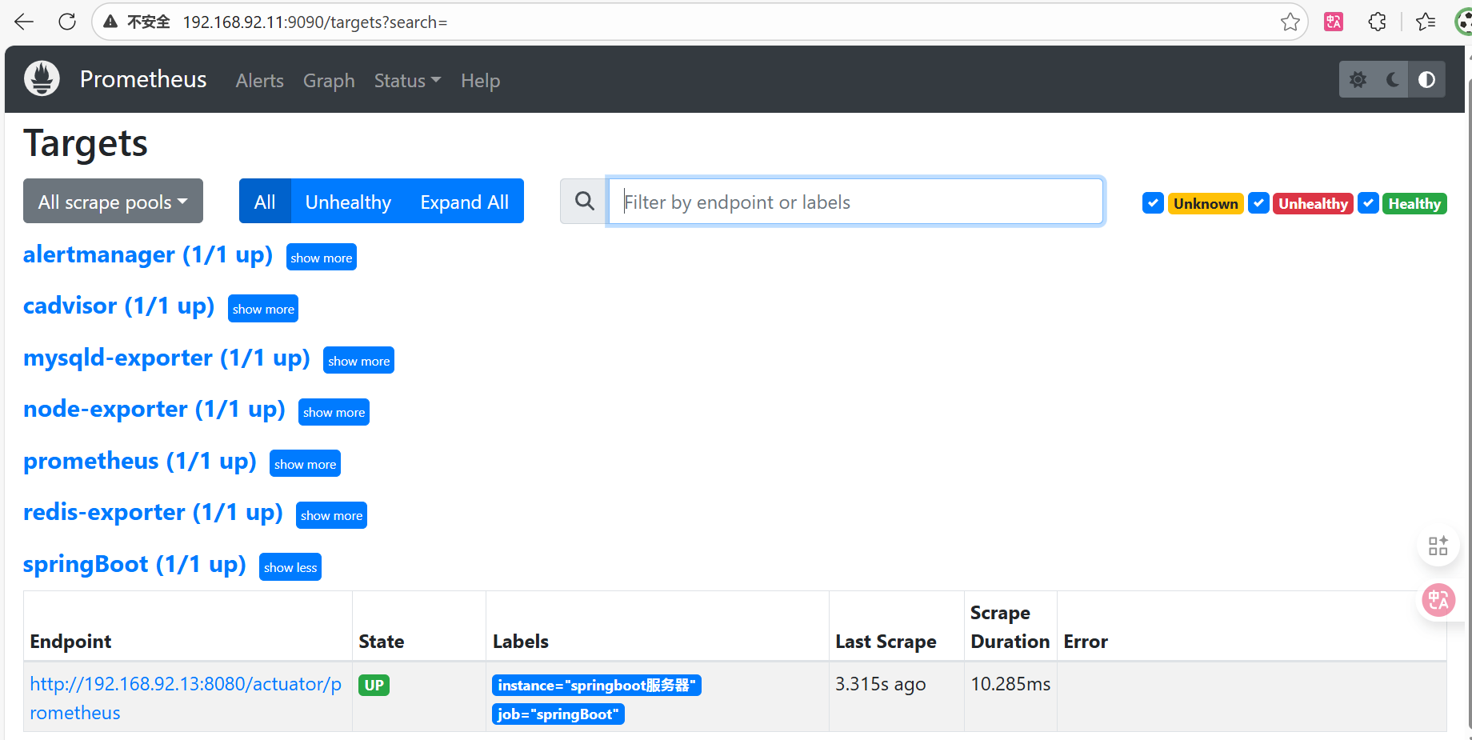Click the Last Scrape column header
This screenshot has width=1472, height=740.
point(886,642)
